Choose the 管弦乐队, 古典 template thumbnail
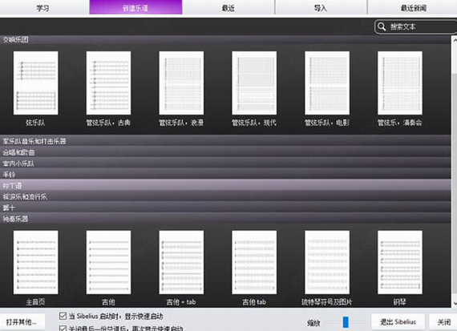The width and height of the screenshot is (457, 331). 108,83
